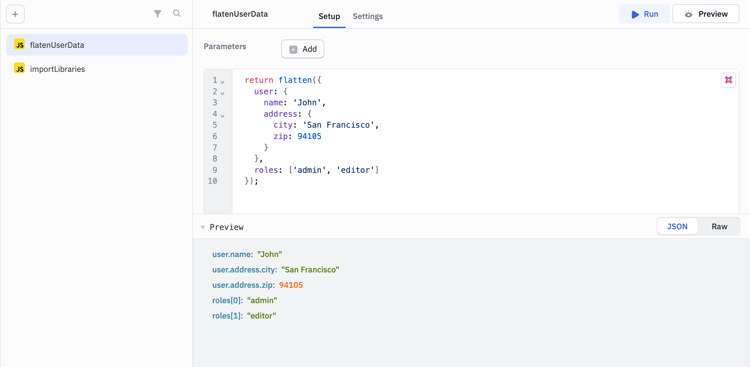Select importLibraries query in sidebar

tap(57, 69)
